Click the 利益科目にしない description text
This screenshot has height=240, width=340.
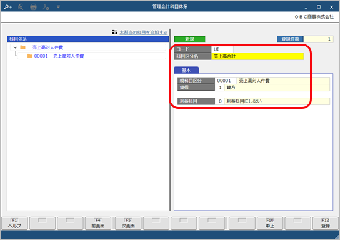244,101
